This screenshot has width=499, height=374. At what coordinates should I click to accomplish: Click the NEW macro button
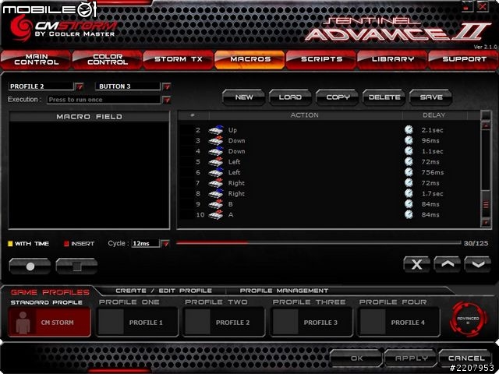pos(244,97)
